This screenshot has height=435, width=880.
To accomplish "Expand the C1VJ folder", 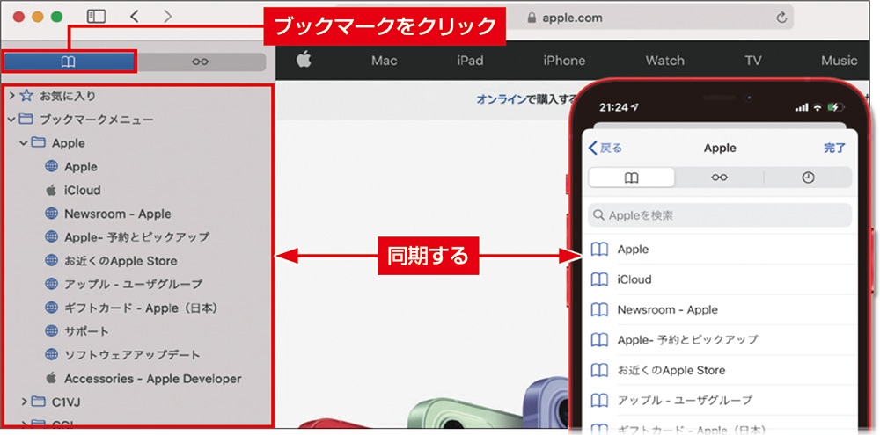I will [24, 402].
